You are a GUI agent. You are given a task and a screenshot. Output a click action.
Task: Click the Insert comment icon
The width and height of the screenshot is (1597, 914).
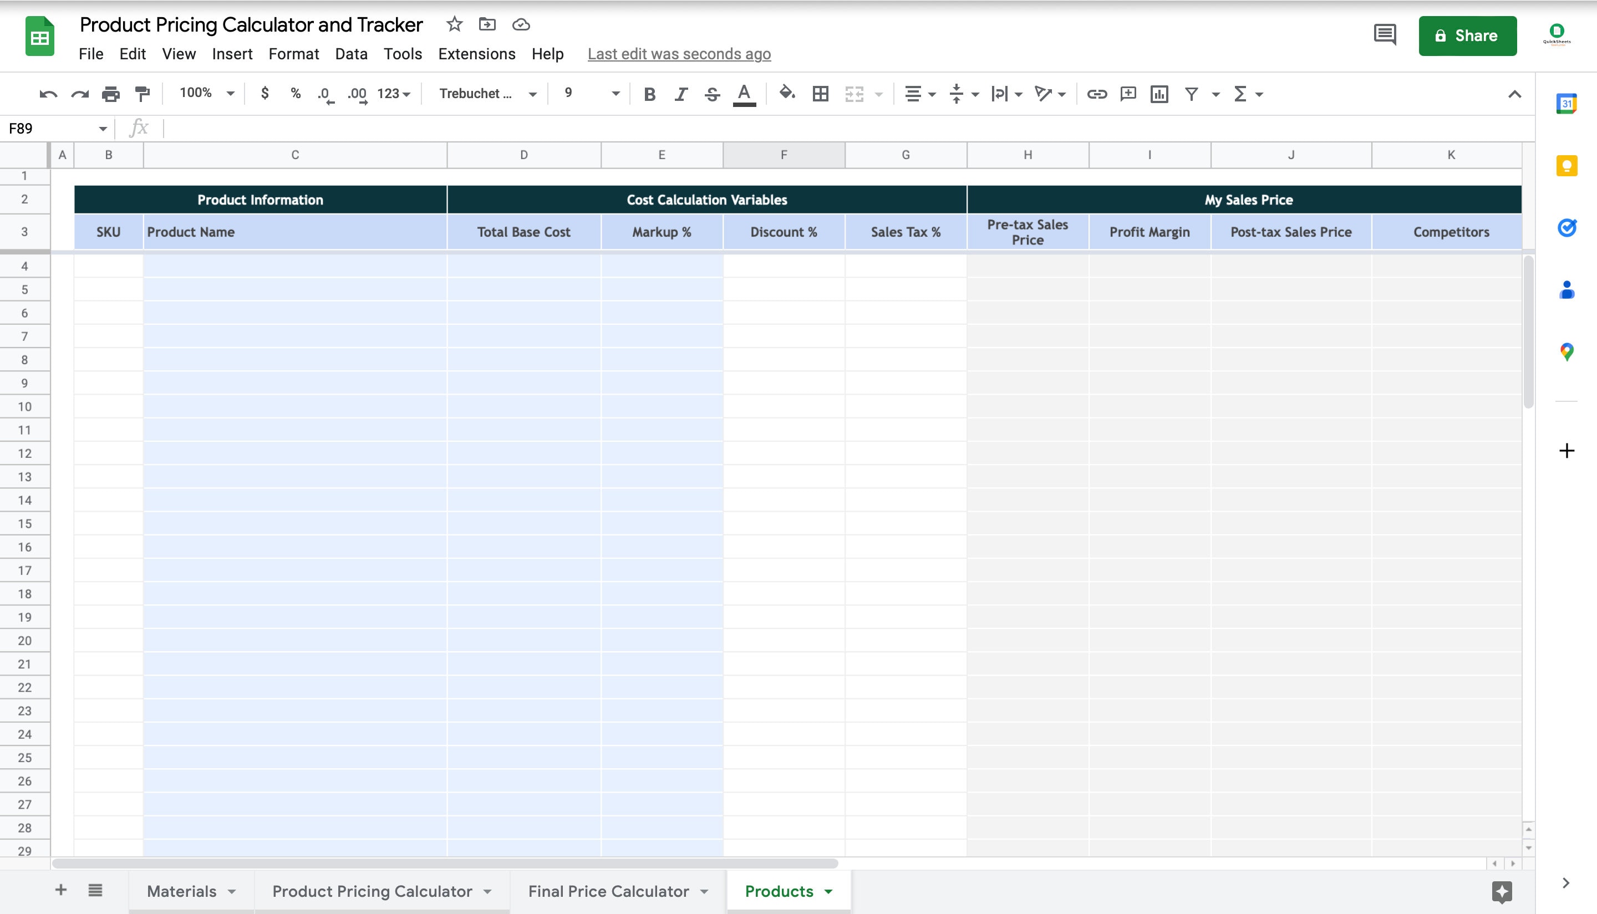point(1128,94)
